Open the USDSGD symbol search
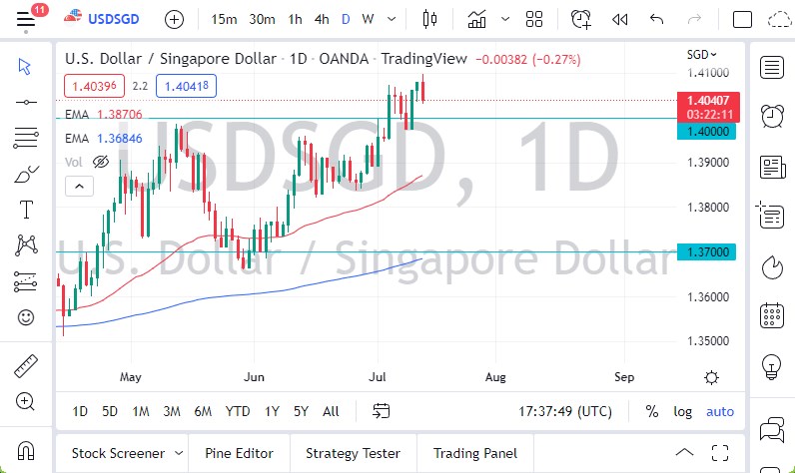Image resolution: width=795 pixels, height=473 pixels. pos(102,19)
